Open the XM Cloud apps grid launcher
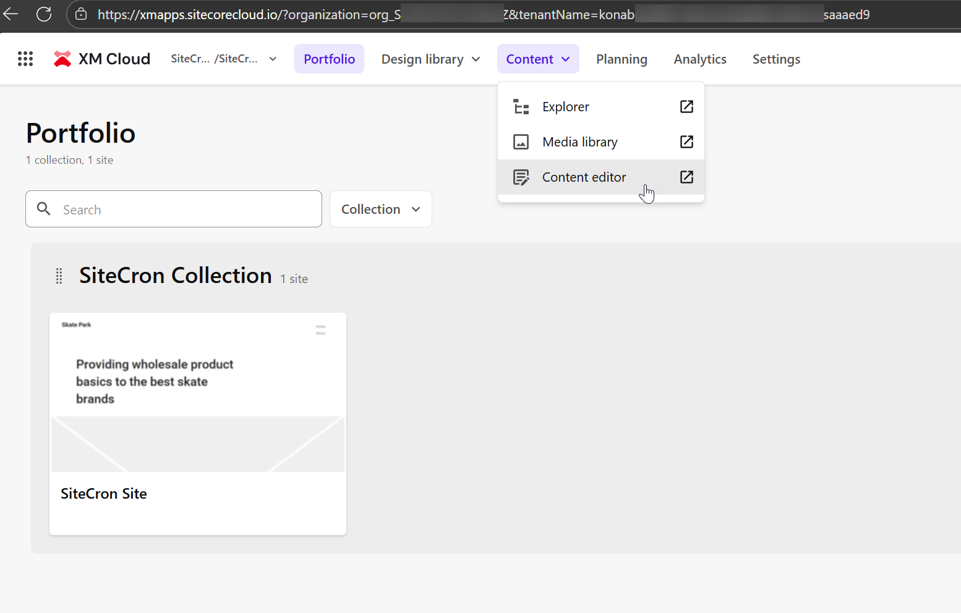Image resolution: width=961 pixels, height=613 pixels. pyautogui.click(x=25, y=59)
